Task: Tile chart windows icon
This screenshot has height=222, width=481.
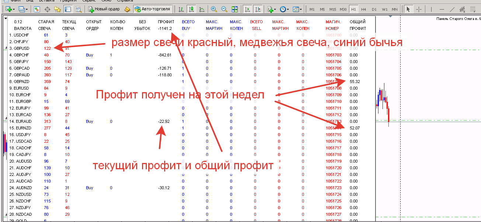Action: click(x=234, y=9)
